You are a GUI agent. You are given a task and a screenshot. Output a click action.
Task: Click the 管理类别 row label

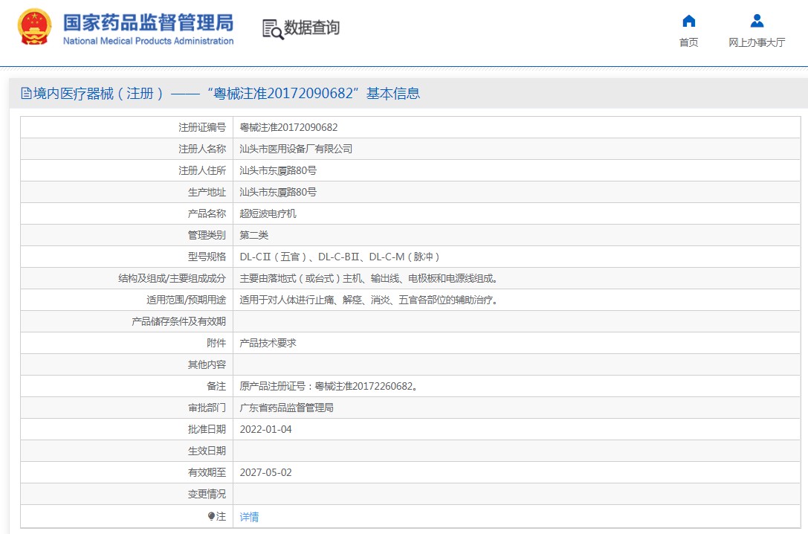point(207,235)
